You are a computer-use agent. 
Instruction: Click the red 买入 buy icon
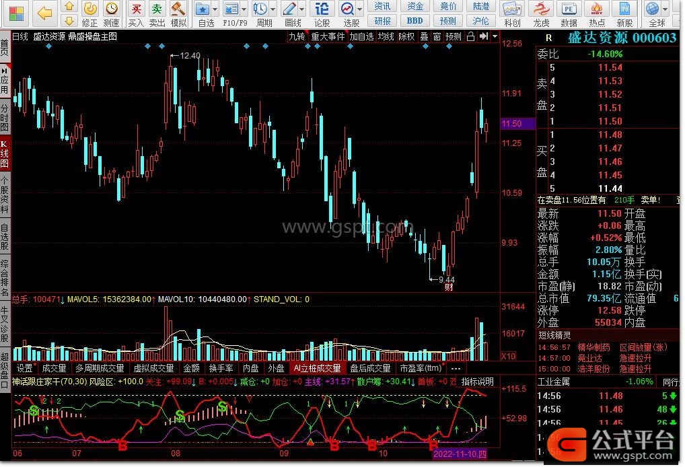point(137,8)
